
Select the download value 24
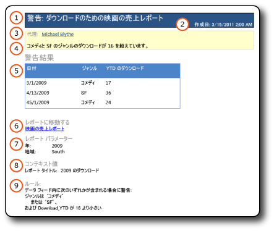108,103
